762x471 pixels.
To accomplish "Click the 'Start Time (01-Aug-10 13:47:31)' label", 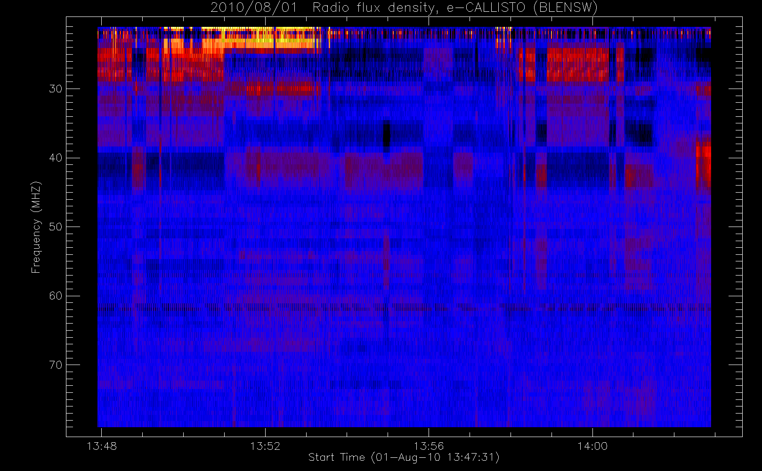I will coord(404,457).
